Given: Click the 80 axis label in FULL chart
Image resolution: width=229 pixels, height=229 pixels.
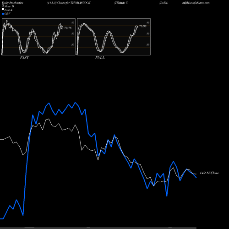Looking at the screenshot, I should [x=148, y=23].
